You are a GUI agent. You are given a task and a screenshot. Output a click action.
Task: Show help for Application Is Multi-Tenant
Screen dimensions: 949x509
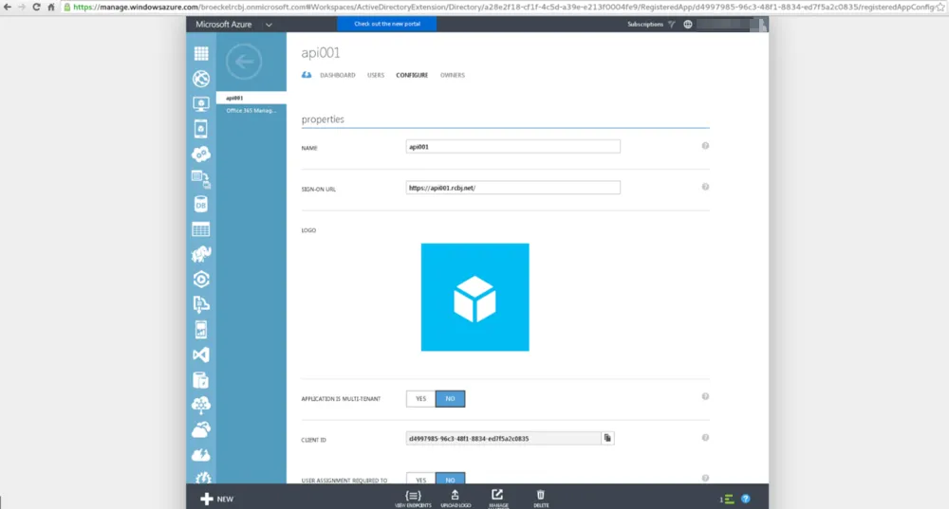coord(705,396)
